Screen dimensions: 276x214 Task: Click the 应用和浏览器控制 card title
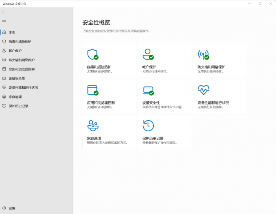[101, 103]
